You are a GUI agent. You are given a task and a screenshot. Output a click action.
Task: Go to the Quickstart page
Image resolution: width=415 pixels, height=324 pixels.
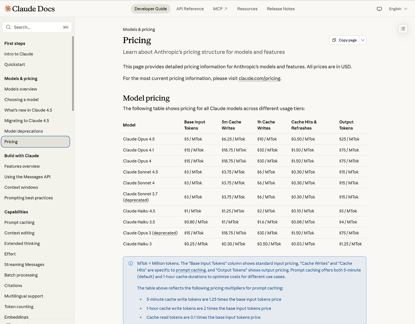15,65
